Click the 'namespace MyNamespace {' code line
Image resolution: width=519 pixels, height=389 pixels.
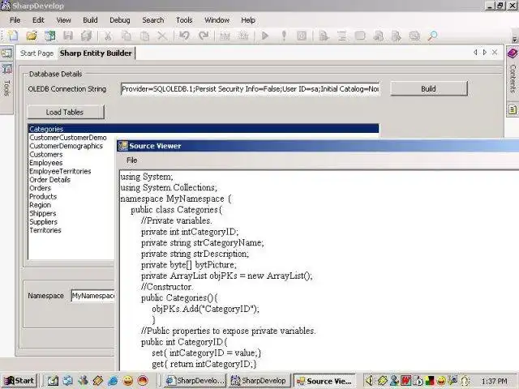coord(176,199)
